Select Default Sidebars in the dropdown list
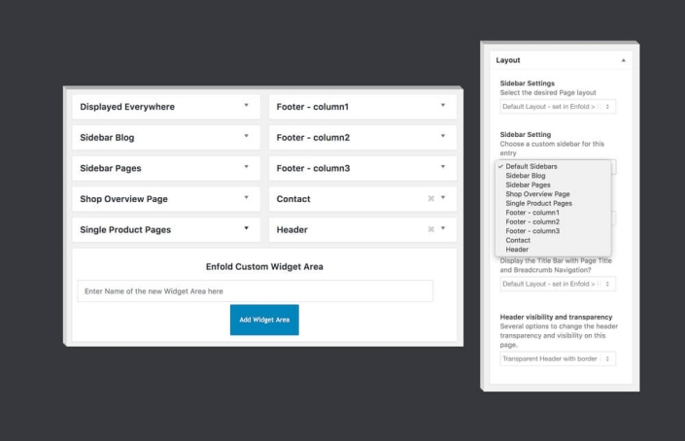The height and width of the screenshot is (441, 685). [531, 166]
